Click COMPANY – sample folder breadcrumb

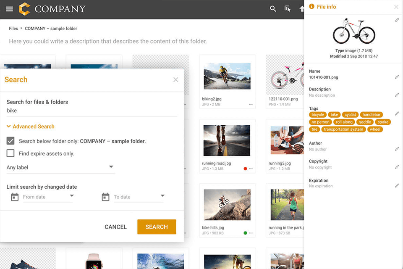click(x=51, y=28)
